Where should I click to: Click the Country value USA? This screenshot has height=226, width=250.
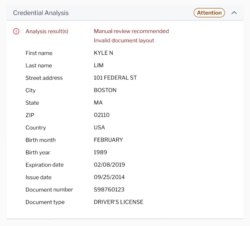[99, 127]
